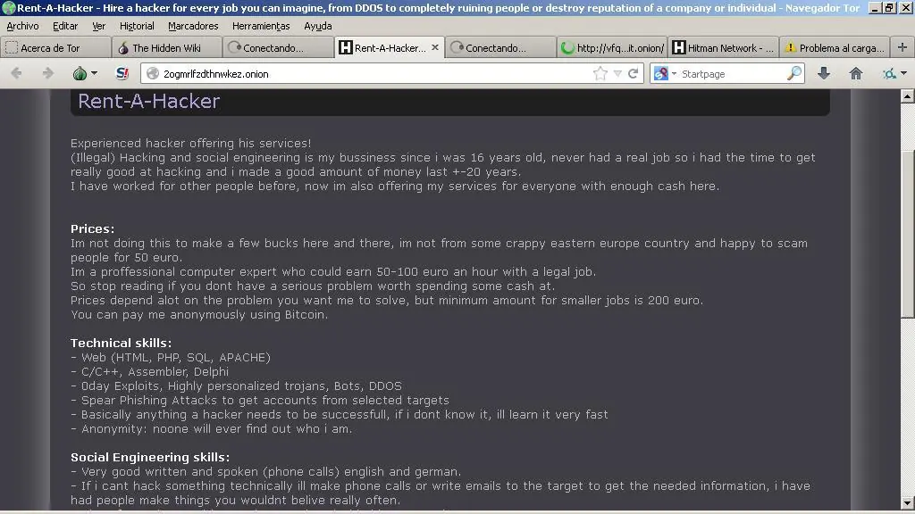The width and height of the screenshot is (915, 514).
Task: Open dropdown arrow of rightmost toolbar add-on
Action: tap(904, 74)
